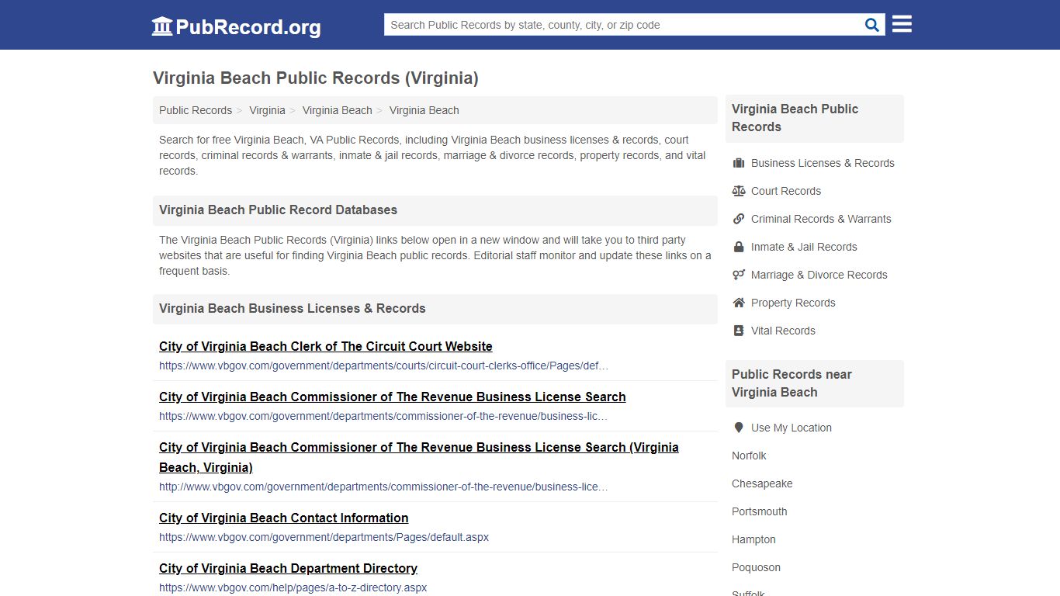Focus the Search Public Records input field
Viewport: 1060px width, 596px height.
[624, 25]
